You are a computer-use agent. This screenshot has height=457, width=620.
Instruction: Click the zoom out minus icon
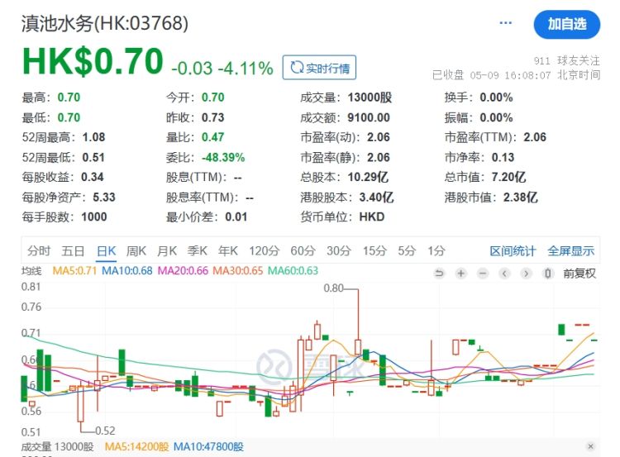point(483,274)
